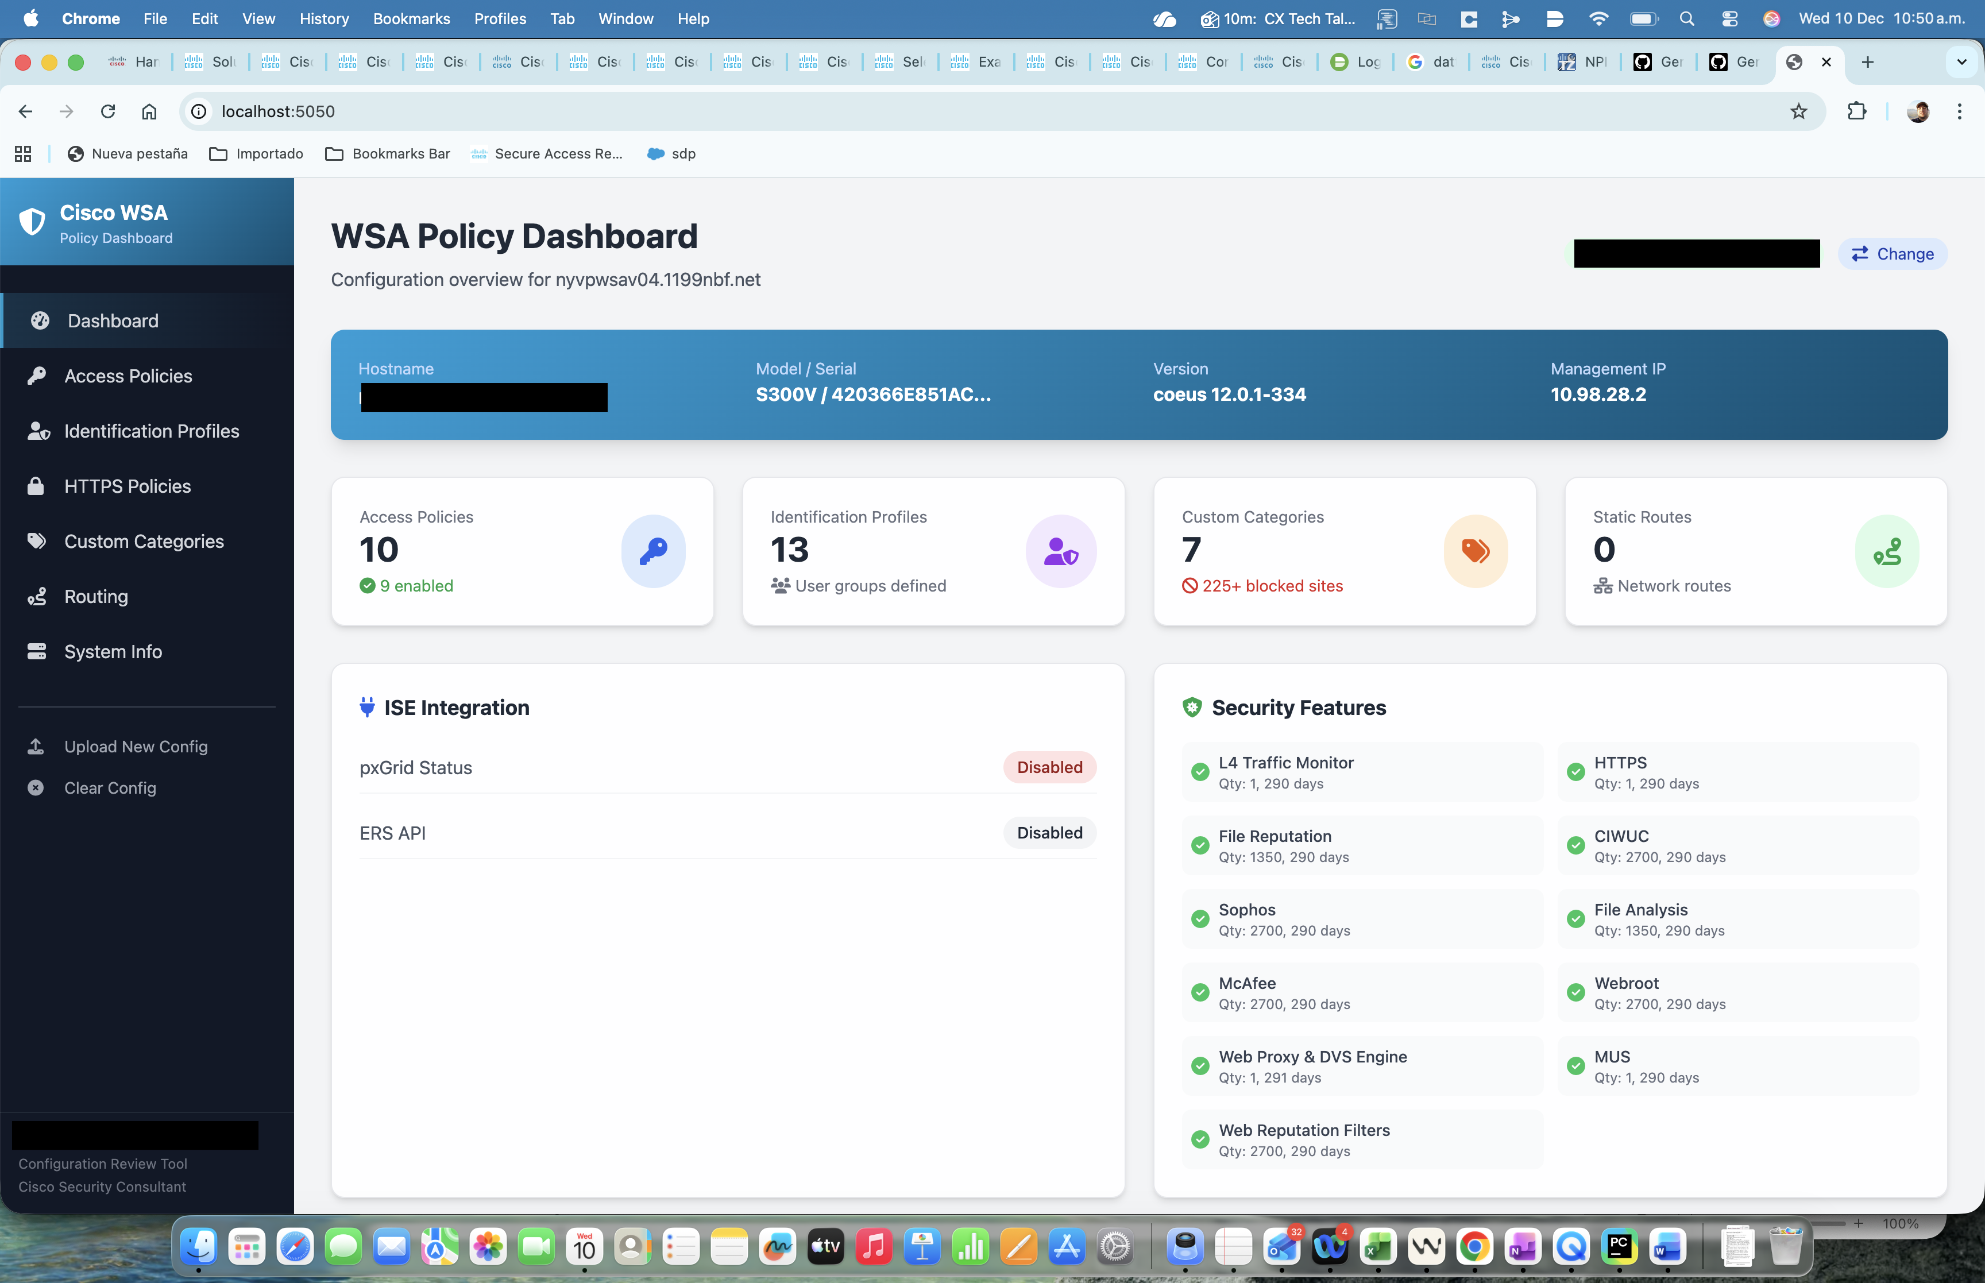1985x1283 pixels.
Task: Click the browser back arrow
Action: (26, 111)
